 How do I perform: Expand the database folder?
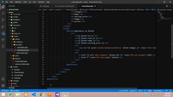(x=16, y=20)
